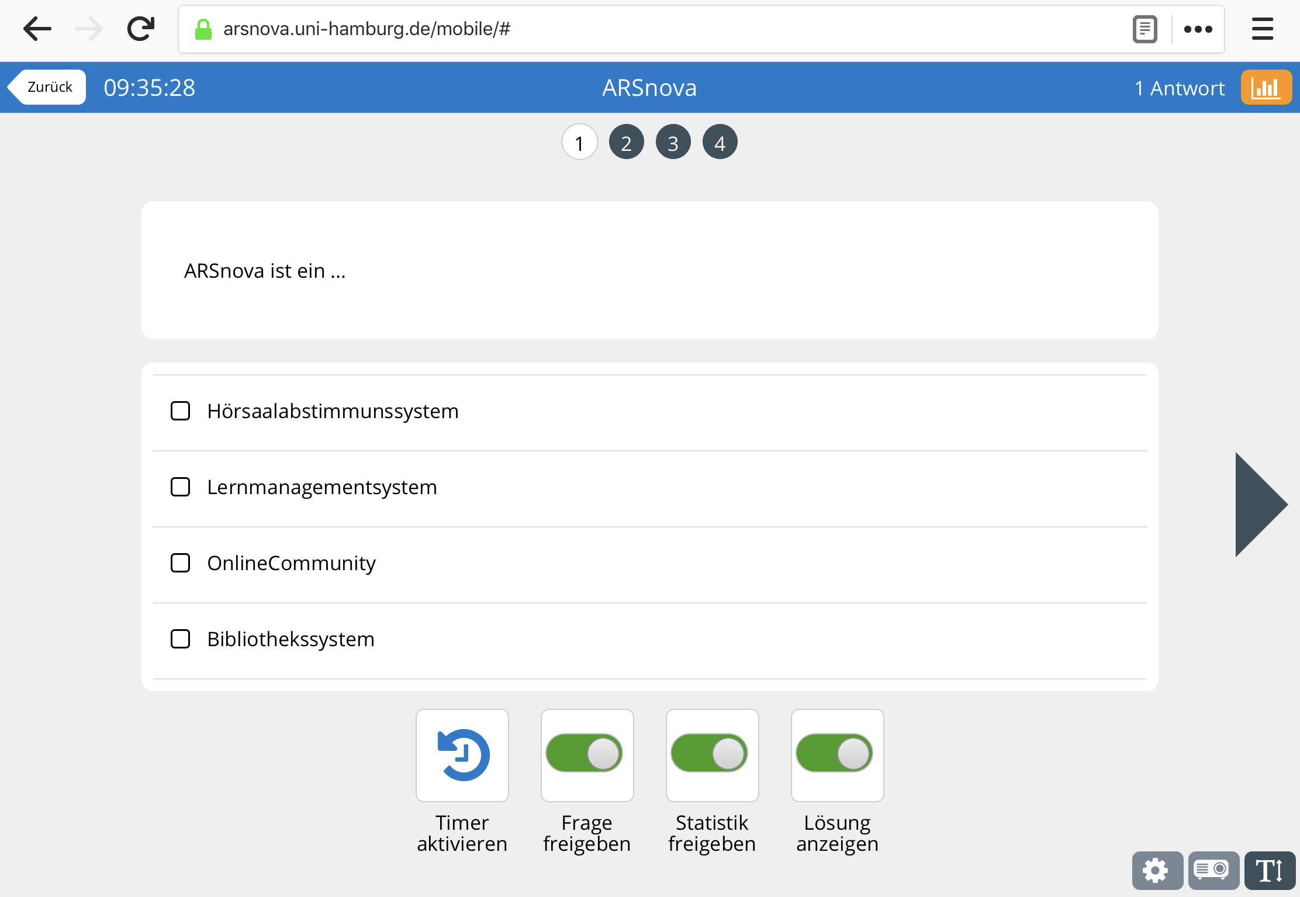This screenshot has width=1300, height=897.
Task: Switch to question 4
Action: point(720,142)
